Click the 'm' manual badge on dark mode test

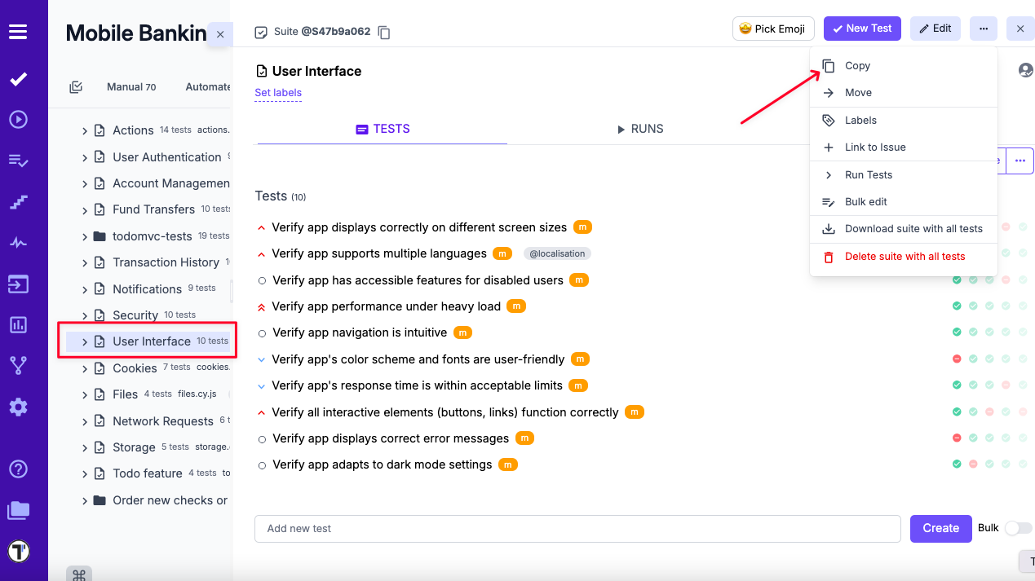(508, 464)
